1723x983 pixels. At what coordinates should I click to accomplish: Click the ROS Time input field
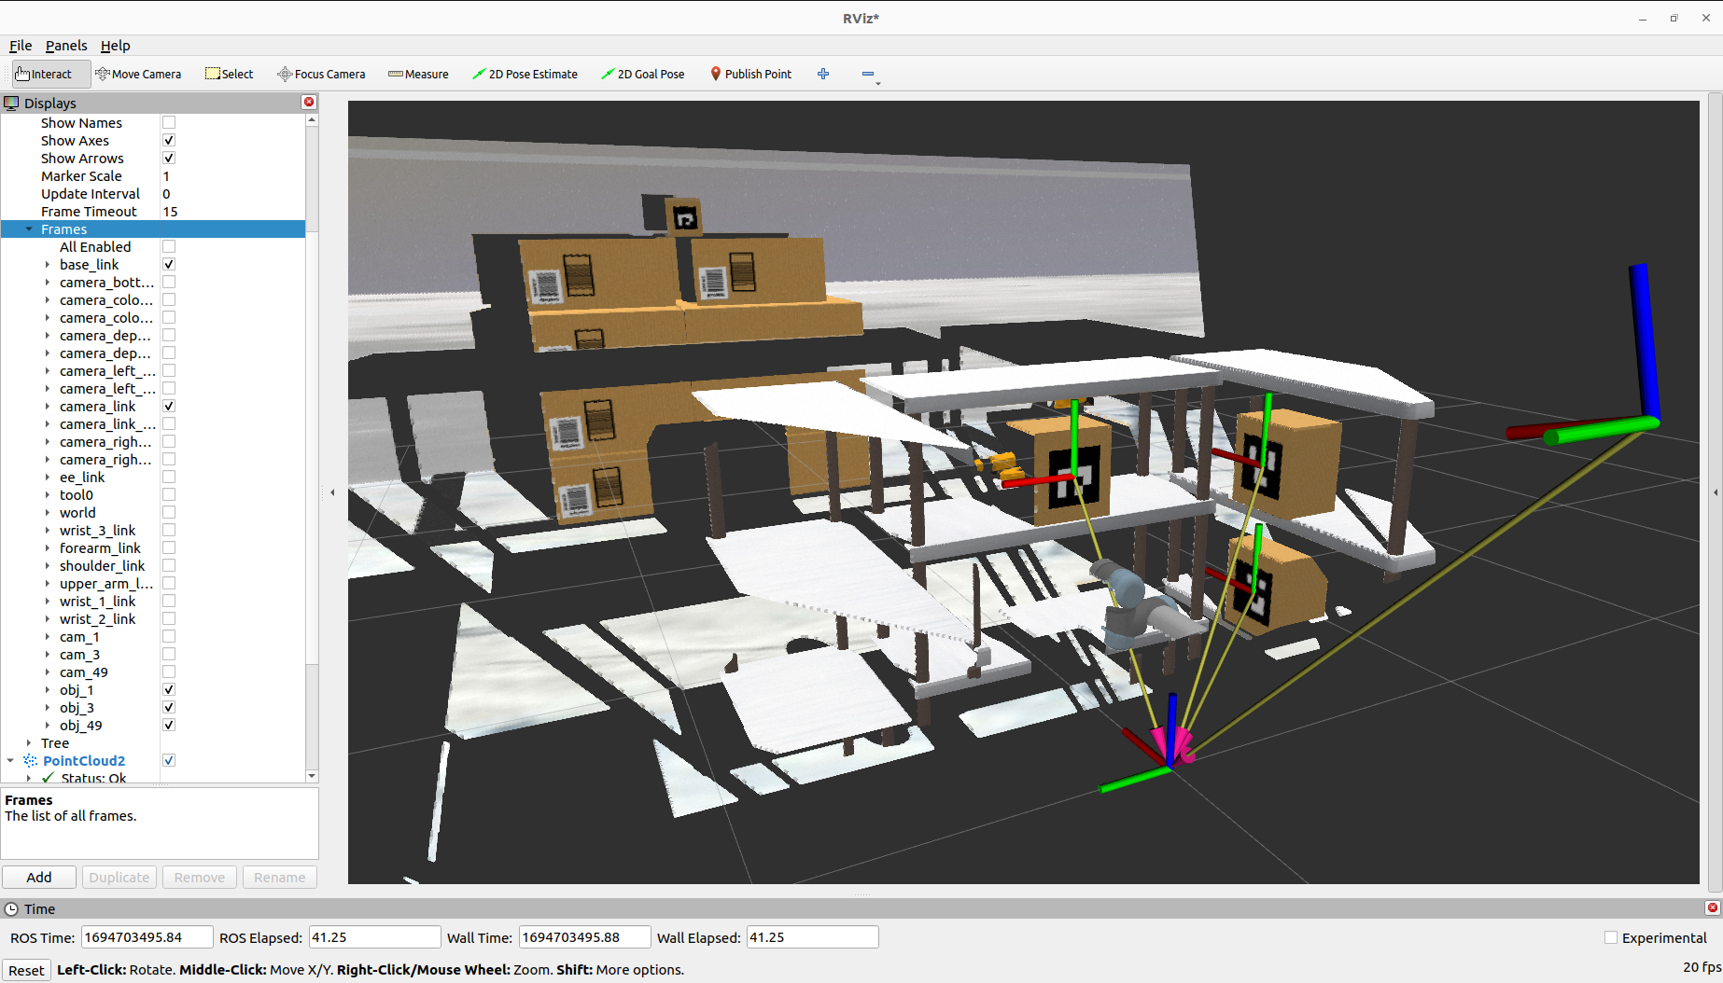tap(147, 937)
